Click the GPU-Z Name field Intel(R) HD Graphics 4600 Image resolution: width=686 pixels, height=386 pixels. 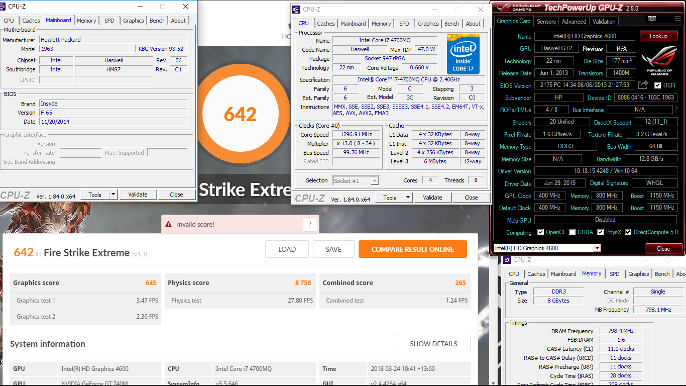[585, 36]
